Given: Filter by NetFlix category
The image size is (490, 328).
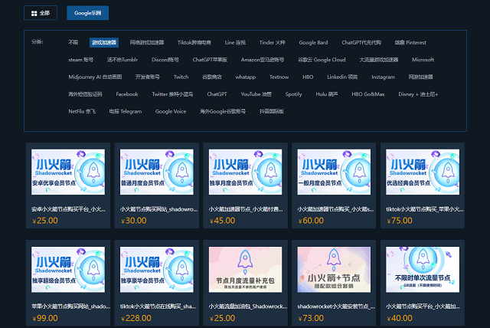Looking at the screenshot, I should (82, 111).
